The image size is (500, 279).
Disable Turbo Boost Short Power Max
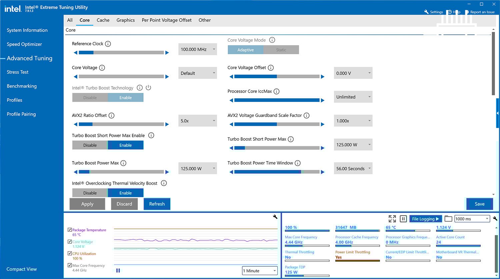90,145
